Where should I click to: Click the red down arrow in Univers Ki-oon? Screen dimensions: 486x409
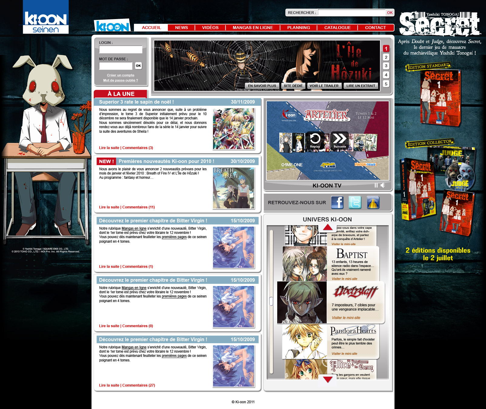pos(328,379)
